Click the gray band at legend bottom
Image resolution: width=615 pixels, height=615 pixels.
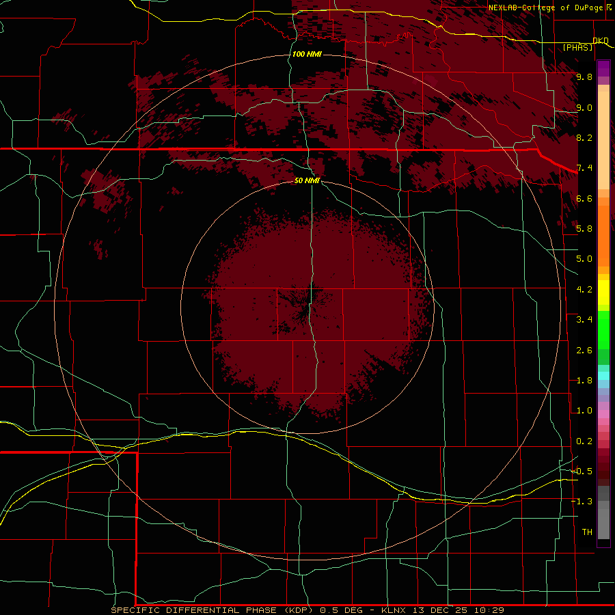(x=603, y=521)
